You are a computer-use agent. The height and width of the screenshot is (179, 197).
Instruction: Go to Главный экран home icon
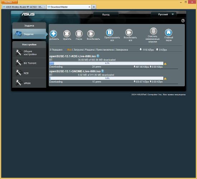tap(168, 33)
